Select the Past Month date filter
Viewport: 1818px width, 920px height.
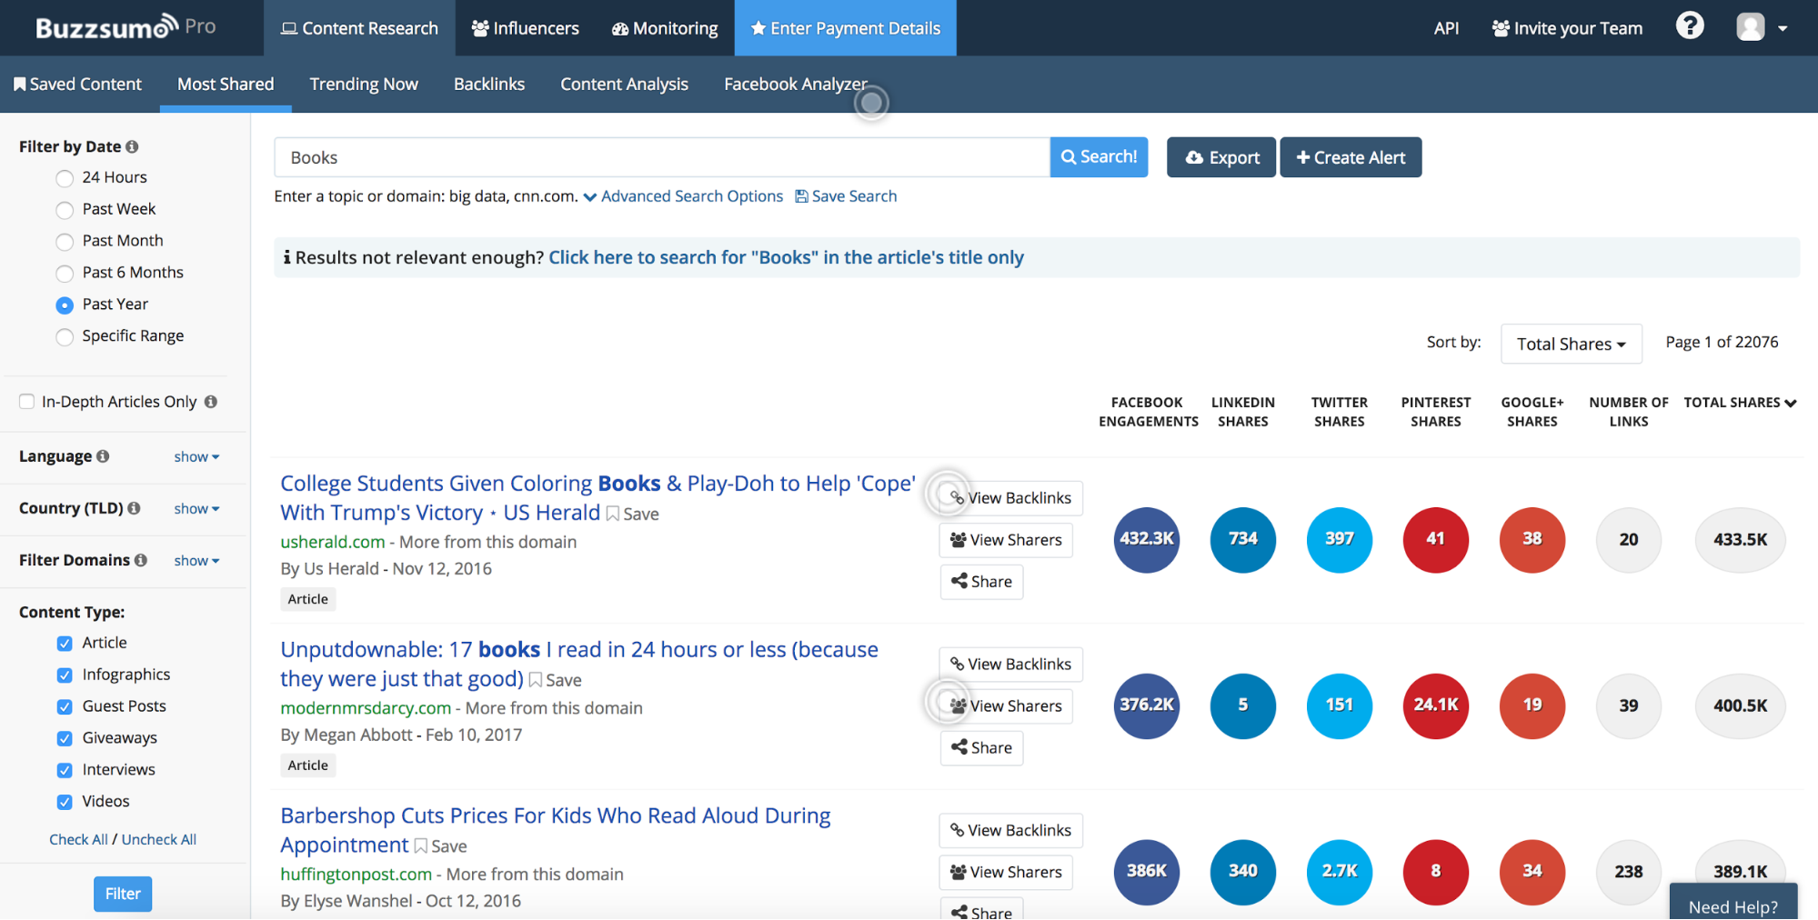[65, 242]
